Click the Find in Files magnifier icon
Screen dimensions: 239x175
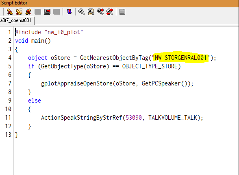pyautogui.click(x=91, y=12)
